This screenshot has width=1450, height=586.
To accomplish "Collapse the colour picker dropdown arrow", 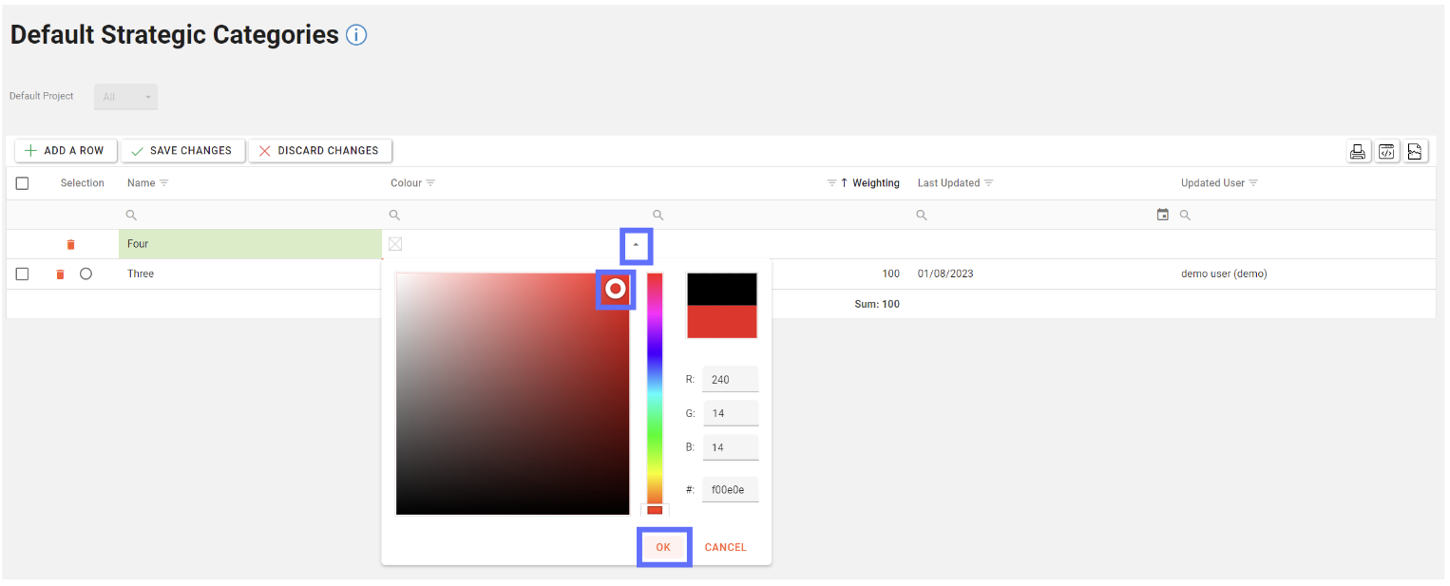I will click(636, 245).
